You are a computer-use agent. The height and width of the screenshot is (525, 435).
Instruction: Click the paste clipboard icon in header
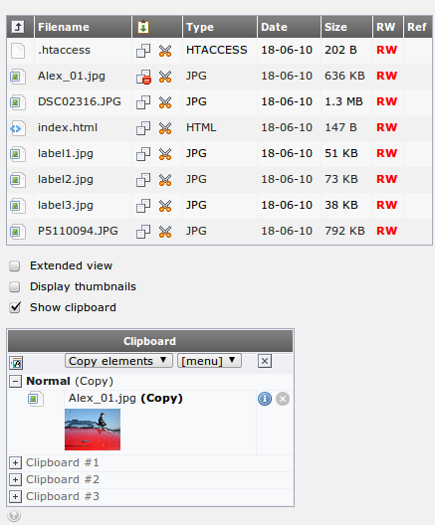[143, 27]
